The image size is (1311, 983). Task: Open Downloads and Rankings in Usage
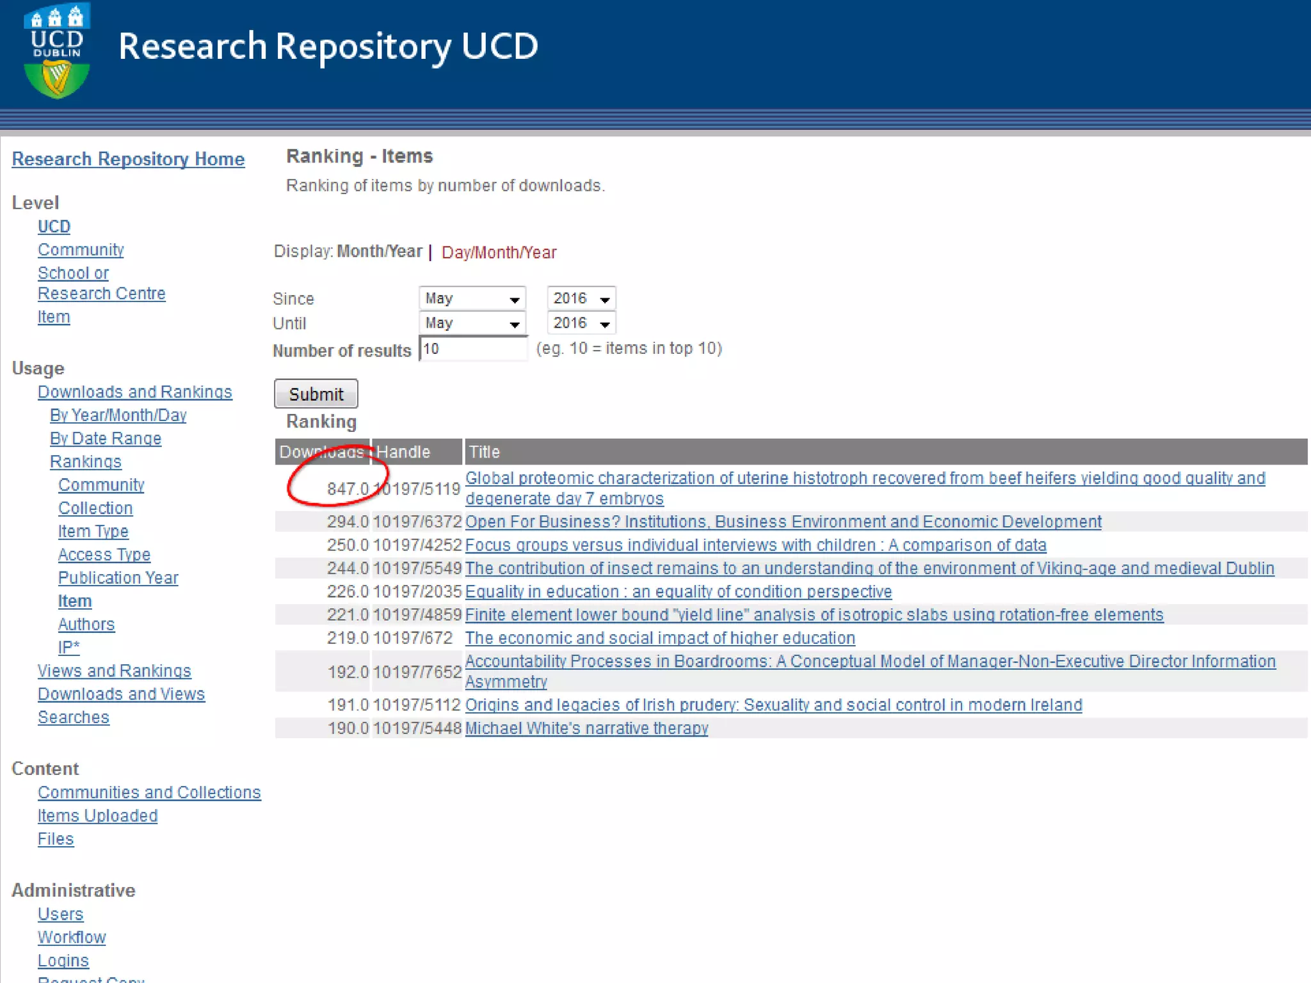coord(134,392)
